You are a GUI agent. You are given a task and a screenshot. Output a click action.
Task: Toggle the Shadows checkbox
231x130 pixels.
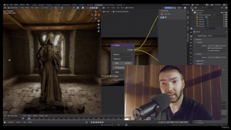(198, 61)
